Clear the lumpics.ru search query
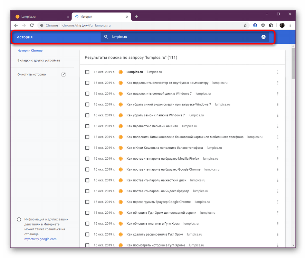 (x=263, y=37)
